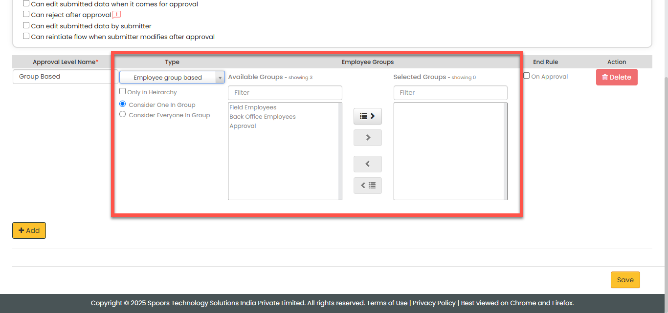Screen dimensions: 668x313
Task: Toggle the On Approval end rule checkbox
Action: tap(527, 76)
